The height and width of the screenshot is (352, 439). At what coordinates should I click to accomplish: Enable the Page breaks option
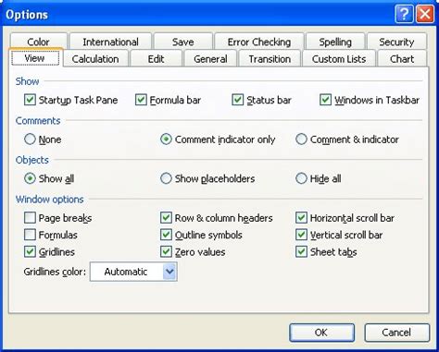click(x=30, y=218)
